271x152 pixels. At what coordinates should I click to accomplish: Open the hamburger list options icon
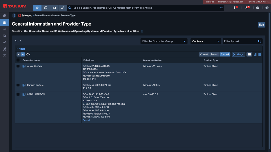249,55
